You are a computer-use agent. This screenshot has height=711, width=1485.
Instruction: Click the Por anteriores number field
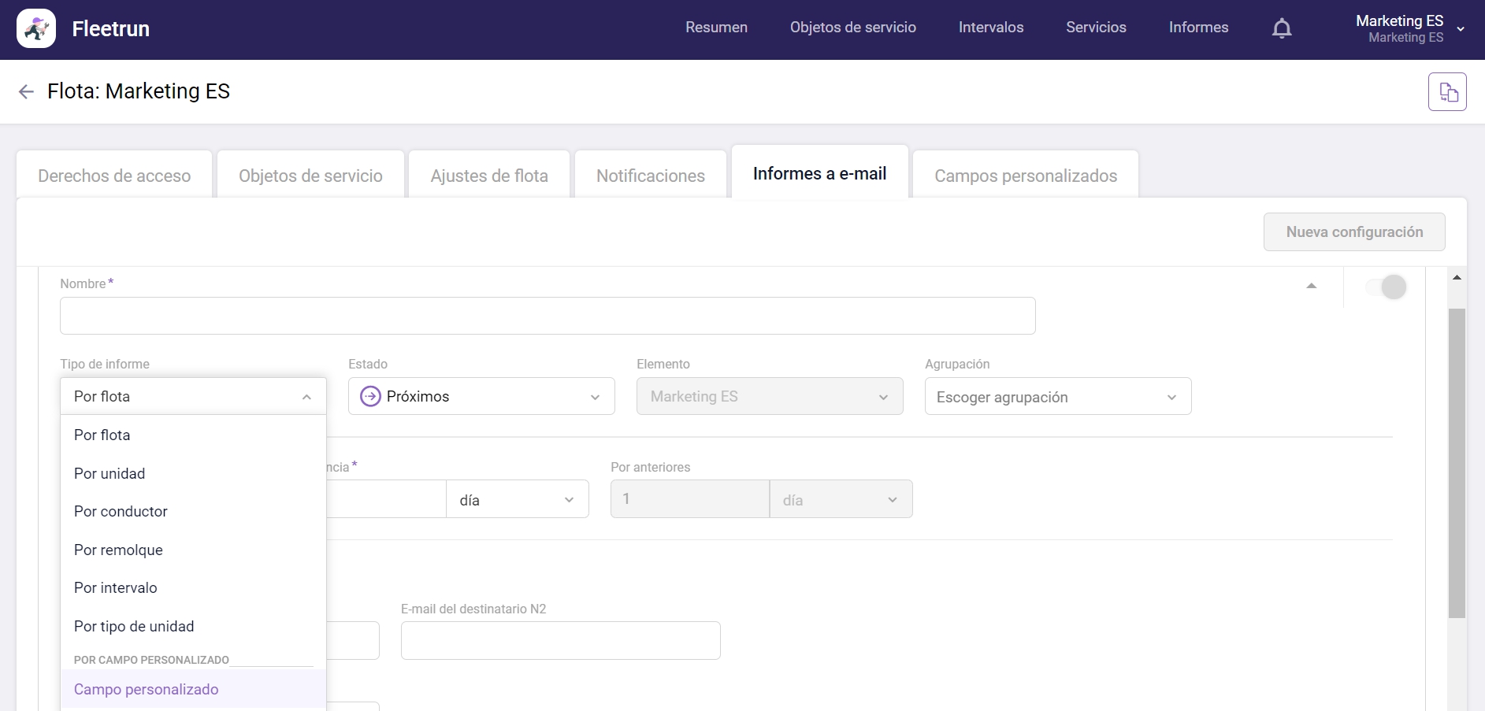click(689, 498)
